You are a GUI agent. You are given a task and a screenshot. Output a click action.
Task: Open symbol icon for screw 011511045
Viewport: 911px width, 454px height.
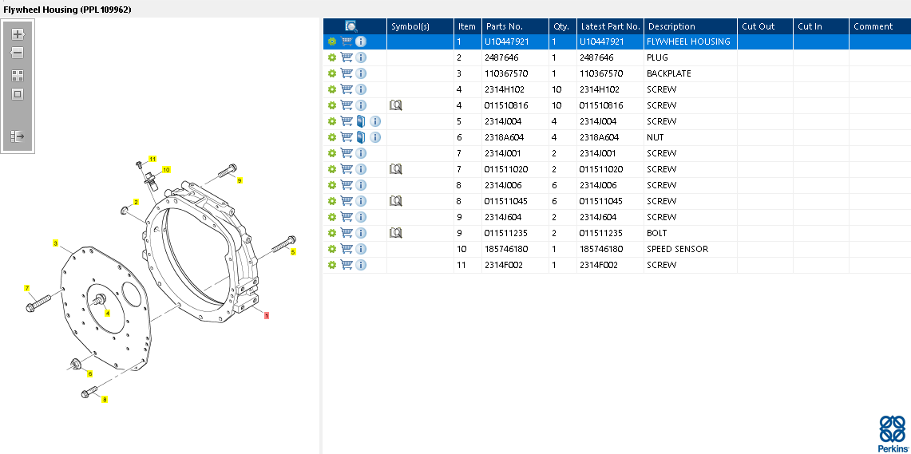click(x=396, y=201)
